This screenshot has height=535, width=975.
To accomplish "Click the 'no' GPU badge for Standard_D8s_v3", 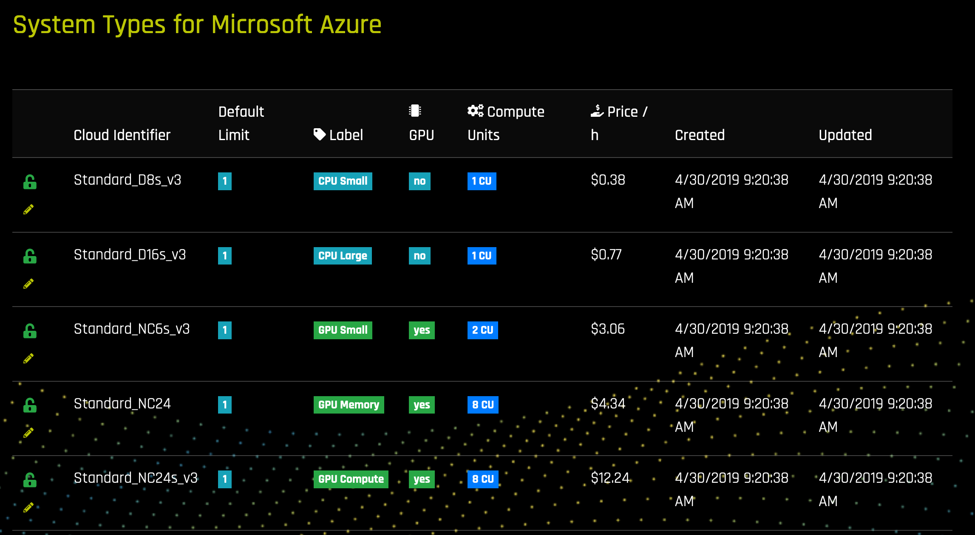I will (419, 181).
